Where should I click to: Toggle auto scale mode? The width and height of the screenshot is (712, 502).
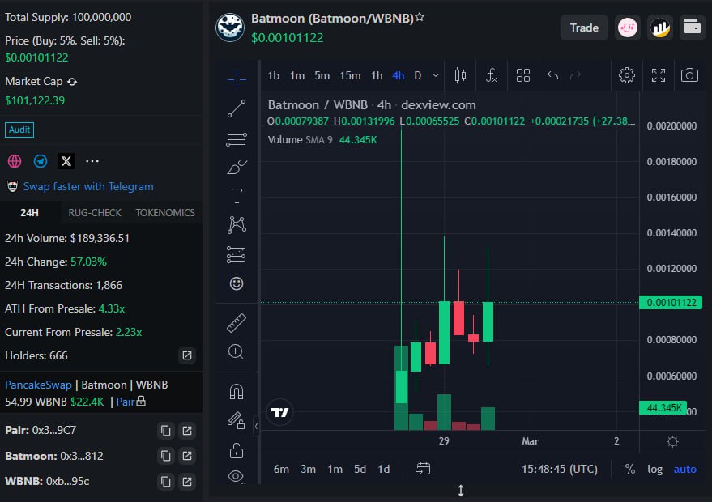(684, 469)
